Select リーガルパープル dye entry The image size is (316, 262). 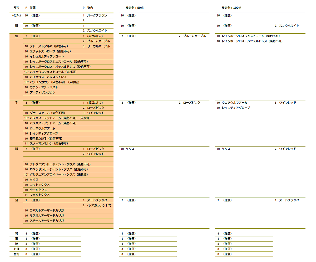98,46
